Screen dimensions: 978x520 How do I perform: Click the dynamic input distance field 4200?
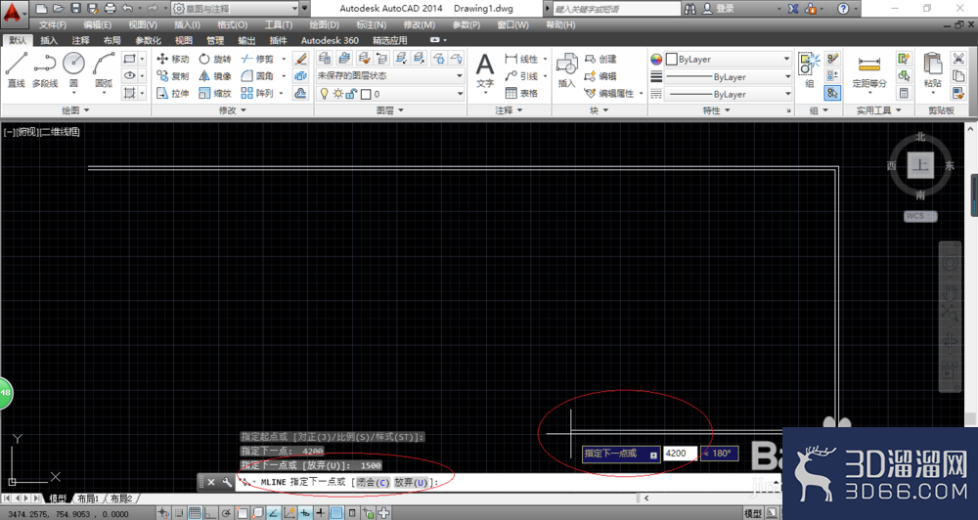click(x=680, y=454)
